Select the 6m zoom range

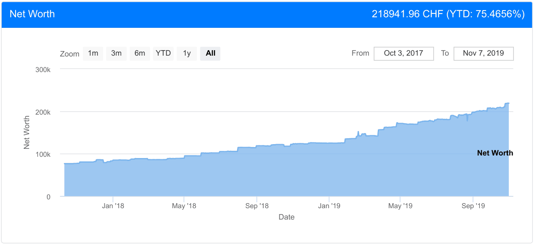[x=140, y=54]
